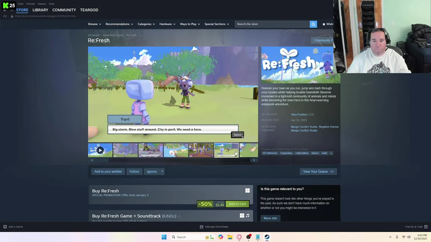The height and width of the screenshot is (242, 431).
Task: Click the Steam icon in the taskbar
Action: click(267, 237)
